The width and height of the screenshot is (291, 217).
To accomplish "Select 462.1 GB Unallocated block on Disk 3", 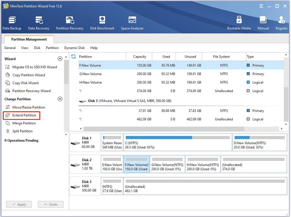I will pos(205,186).
